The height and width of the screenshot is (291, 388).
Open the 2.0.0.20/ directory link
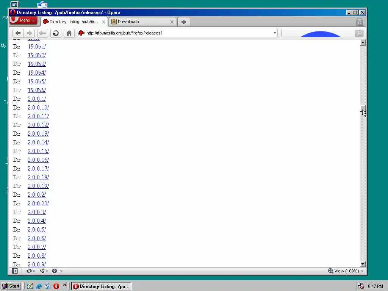38,203
